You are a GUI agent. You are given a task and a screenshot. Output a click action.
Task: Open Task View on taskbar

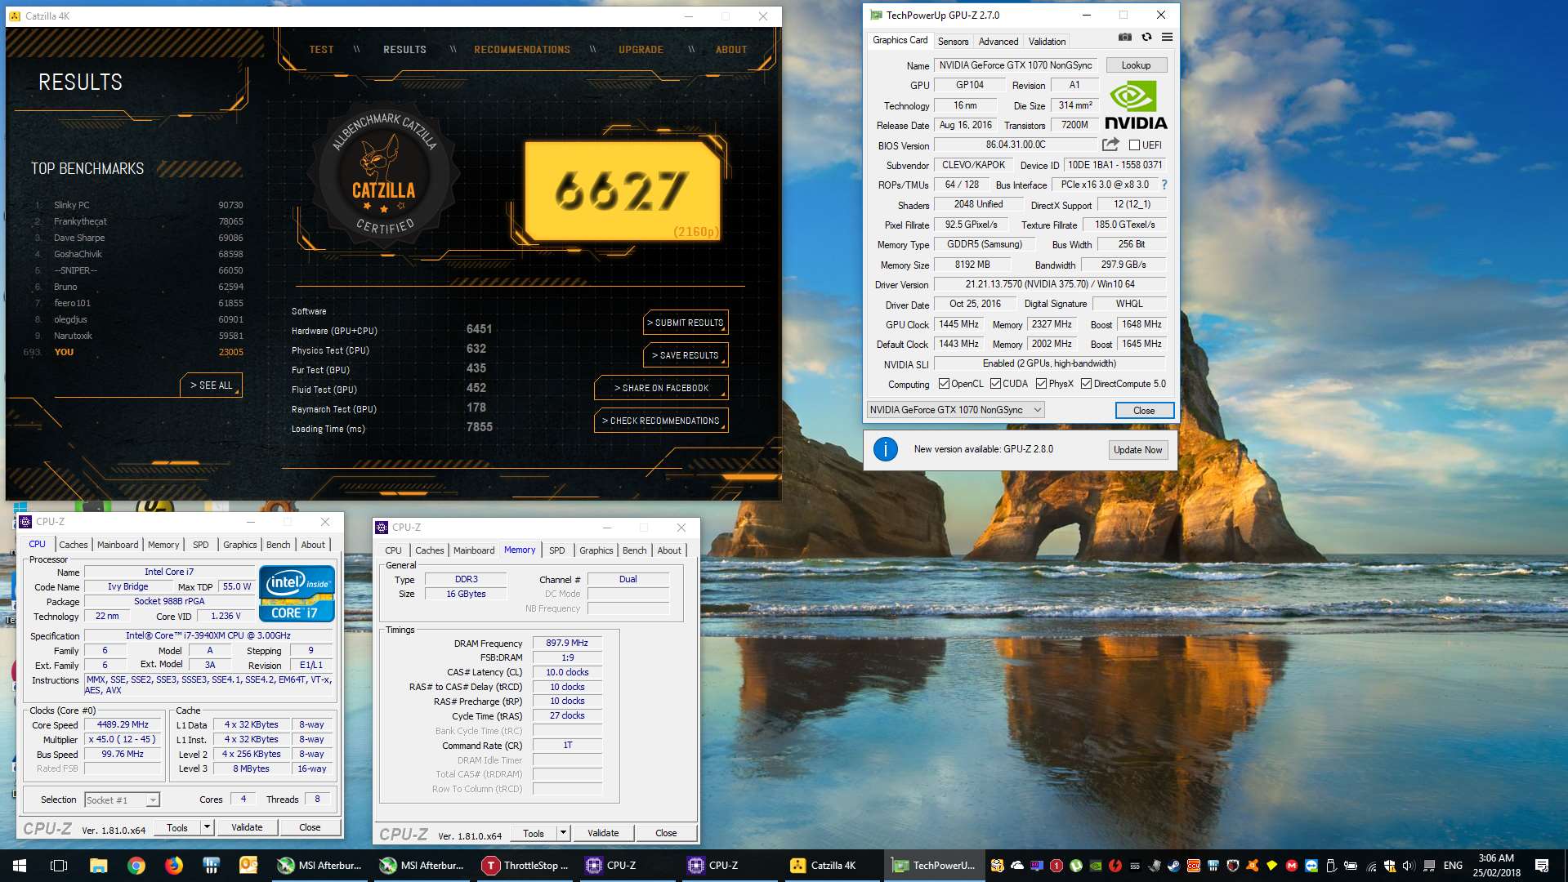click(x=59, y=866)
